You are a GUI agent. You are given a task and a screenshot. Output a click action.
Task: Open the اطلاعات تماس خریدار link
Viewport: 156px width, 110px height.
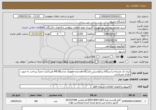33,28
